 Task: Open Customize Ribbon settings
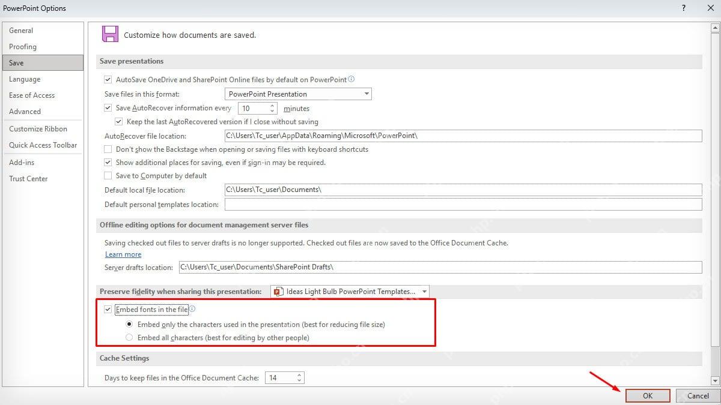coord(43,129)
